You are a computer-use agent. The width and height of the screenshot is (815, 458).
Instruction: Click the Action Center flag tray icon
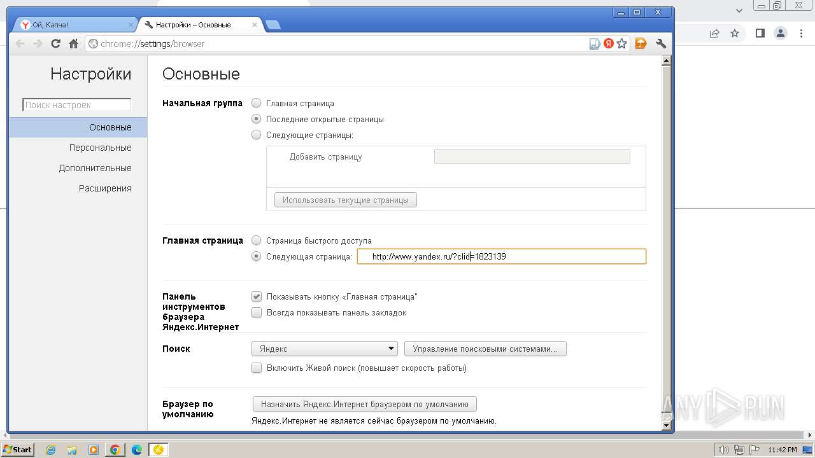(x=754, y=450)
